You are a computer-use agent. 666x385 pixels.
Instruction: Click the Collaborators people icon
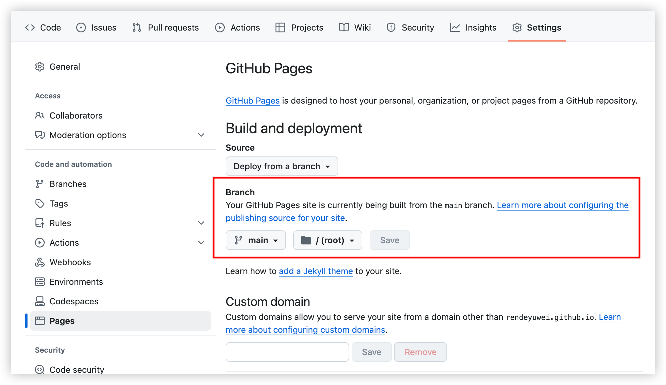click(x=40, y=116)
